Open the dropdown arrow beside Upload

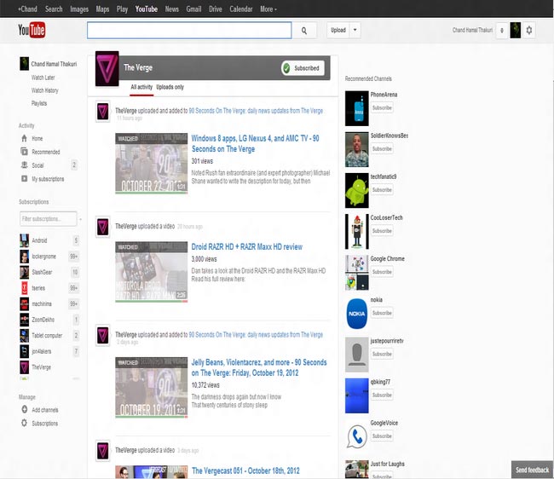[x=355, y=30]
